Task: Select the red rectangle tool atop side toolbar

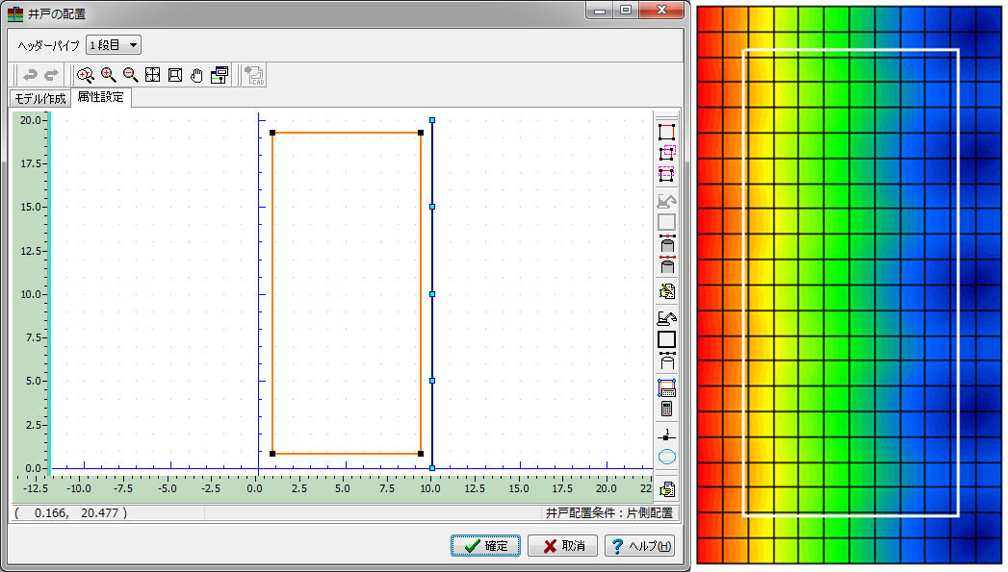Action: coord(666,132)
